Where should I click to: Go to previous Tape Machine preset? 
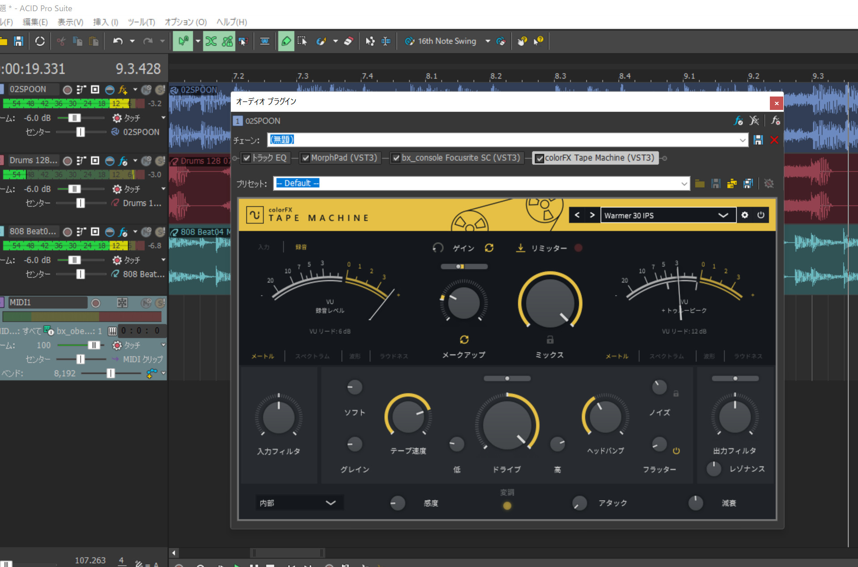click(577, 215)
